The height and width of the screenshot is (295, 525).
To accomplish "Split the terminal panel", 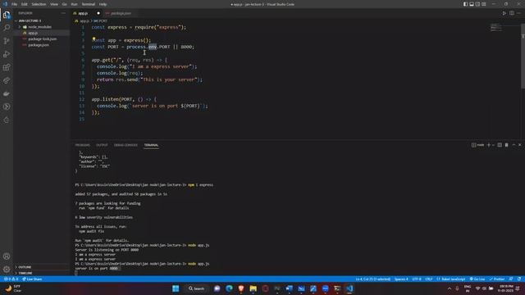I will pyautogui.click(x=500, y=145).
